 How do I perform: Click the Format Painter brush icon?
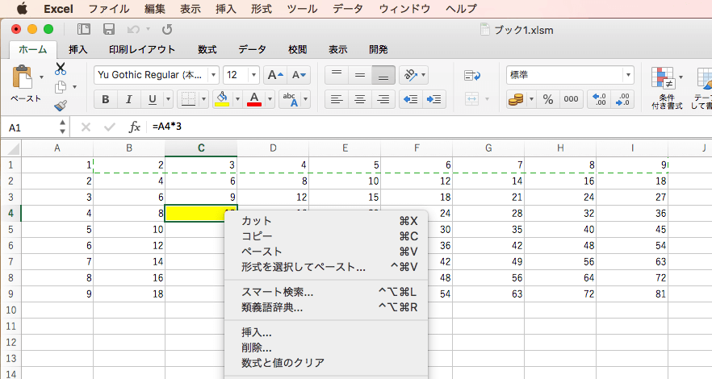pos(61,106)
